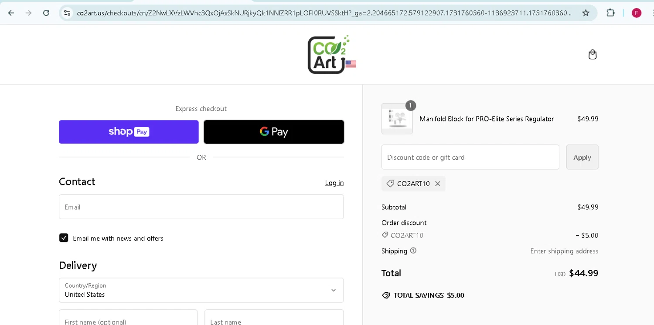Image resolution: width=654 pixels, height=325 pixels.
Task: Click the item quantity badge 1
Action: [x=410, y=105]
